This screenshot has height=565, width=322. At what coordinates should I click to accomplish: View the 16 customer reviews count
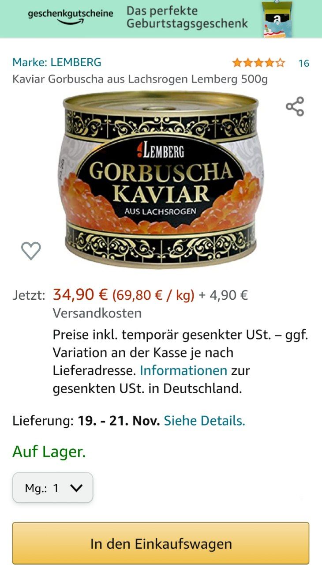[303, 63]
